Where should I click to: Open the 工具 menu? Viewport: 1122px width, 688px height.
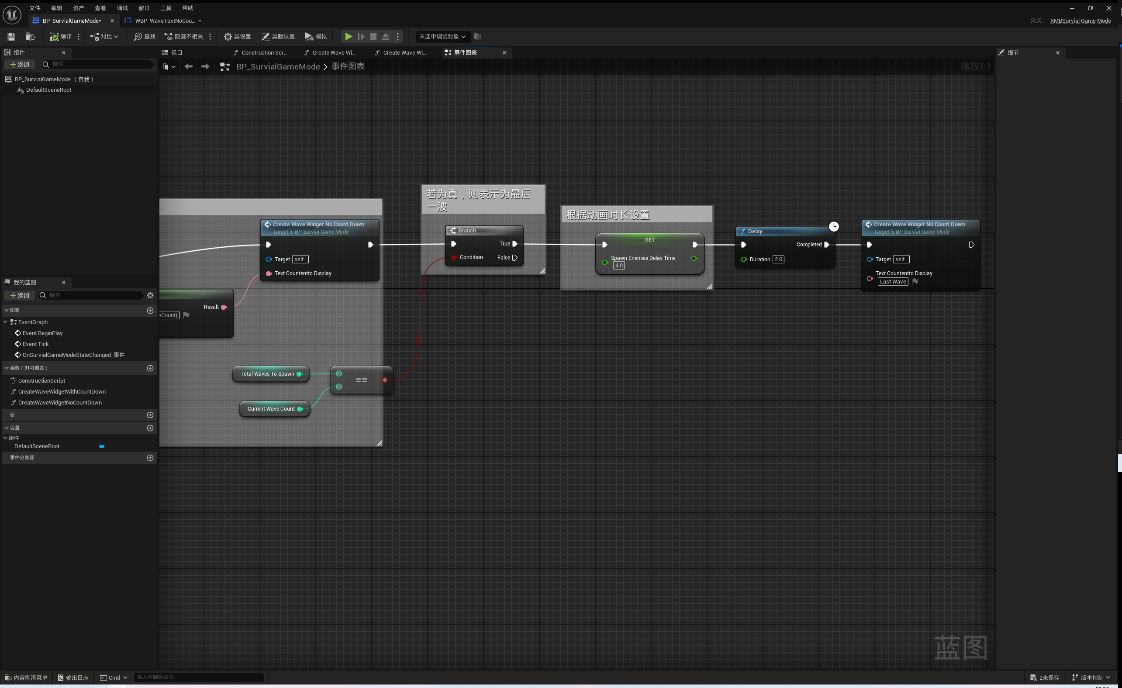click(x=166, y=8)
